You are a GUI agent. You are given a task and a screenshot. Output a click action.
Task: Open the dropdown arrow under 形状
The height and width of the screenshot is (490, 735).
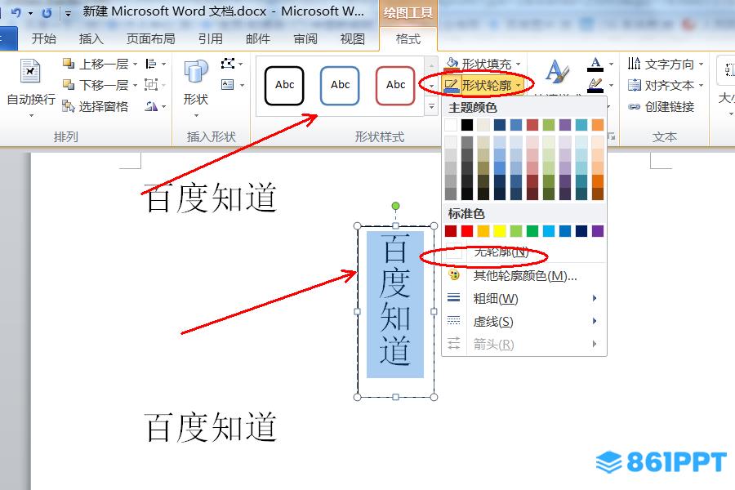(196, 115)
